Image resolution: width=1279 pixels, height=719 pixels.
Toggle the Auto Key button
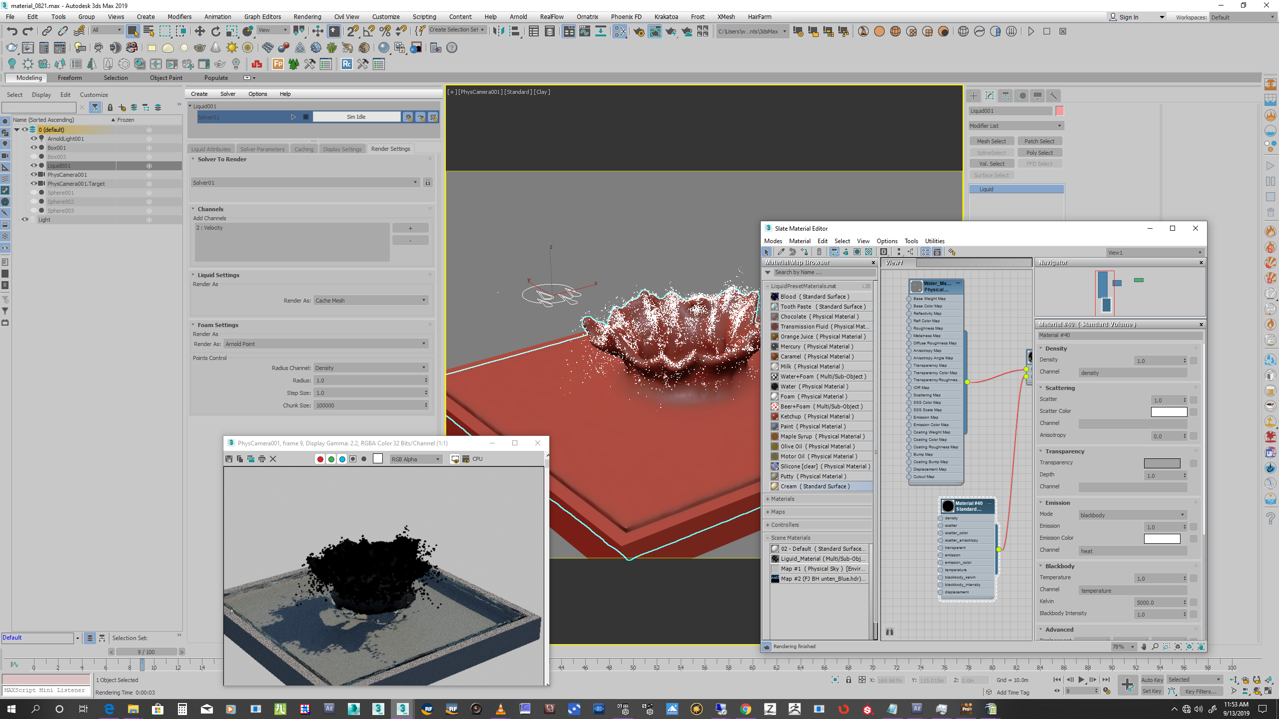click(1153, 680)
